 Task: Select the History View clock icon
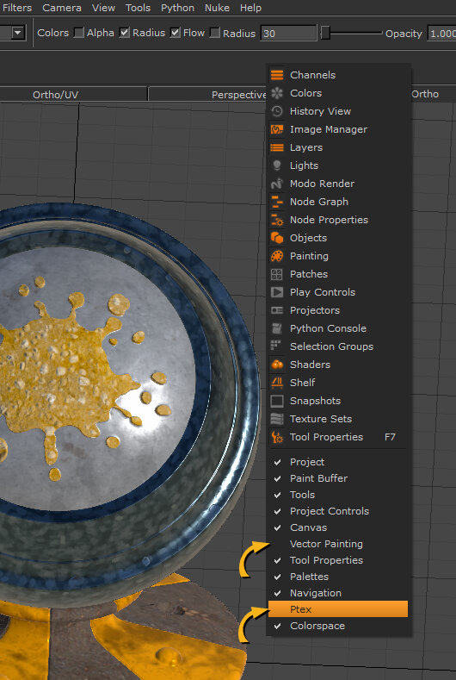click(x=277, y=111)
